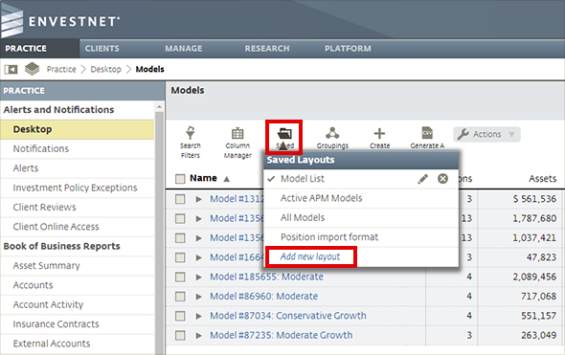Click the Envestnet logo

point(59,20)
